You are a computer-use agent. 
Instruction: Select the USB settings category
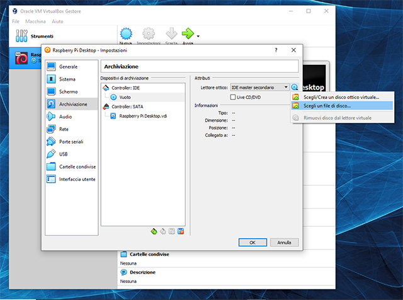tap(64, 154)
